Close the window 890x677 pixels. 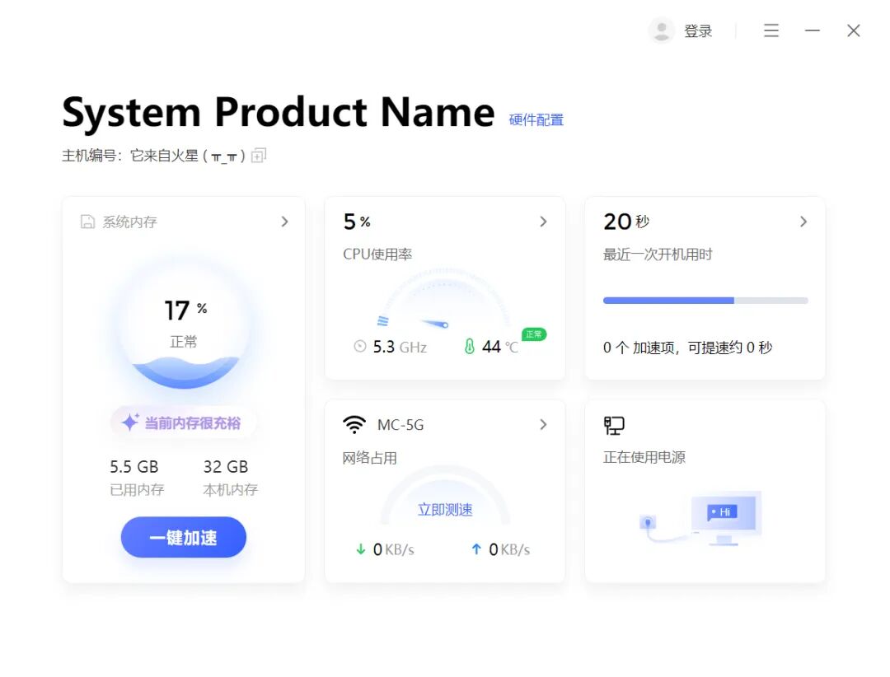pos(853,30)
